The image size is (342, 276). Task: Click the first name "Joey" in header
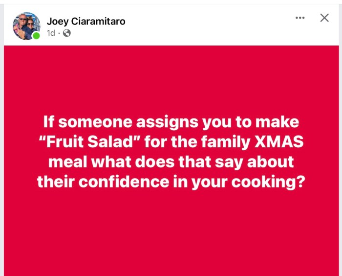pos(57,21)
